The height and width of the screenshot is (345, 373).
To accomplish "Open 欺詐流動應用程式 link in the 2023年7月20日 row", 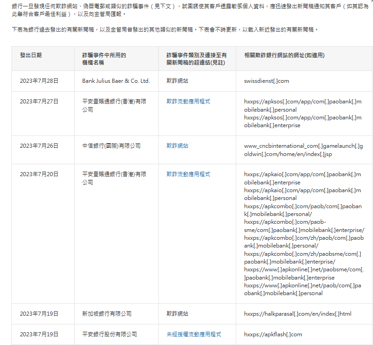I will coord(188,174).
